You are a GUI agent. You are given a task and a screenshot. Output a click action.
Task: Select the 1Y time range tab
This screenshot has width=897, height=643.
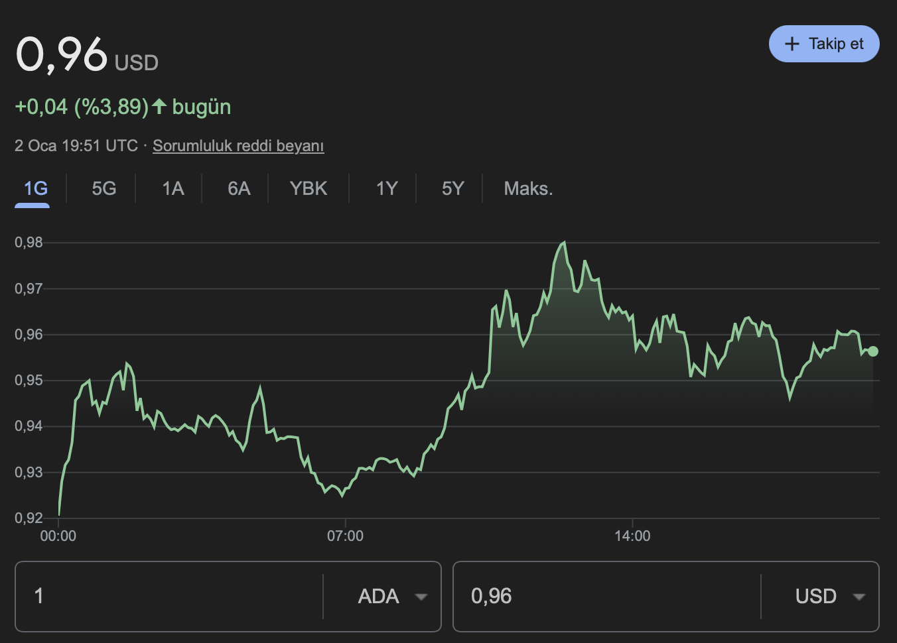pos(387,189)
